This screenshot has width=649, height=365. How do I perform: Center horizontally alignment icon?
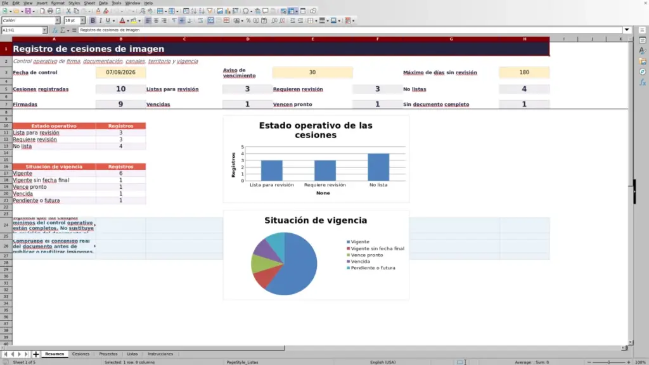(x=156, y=21)
